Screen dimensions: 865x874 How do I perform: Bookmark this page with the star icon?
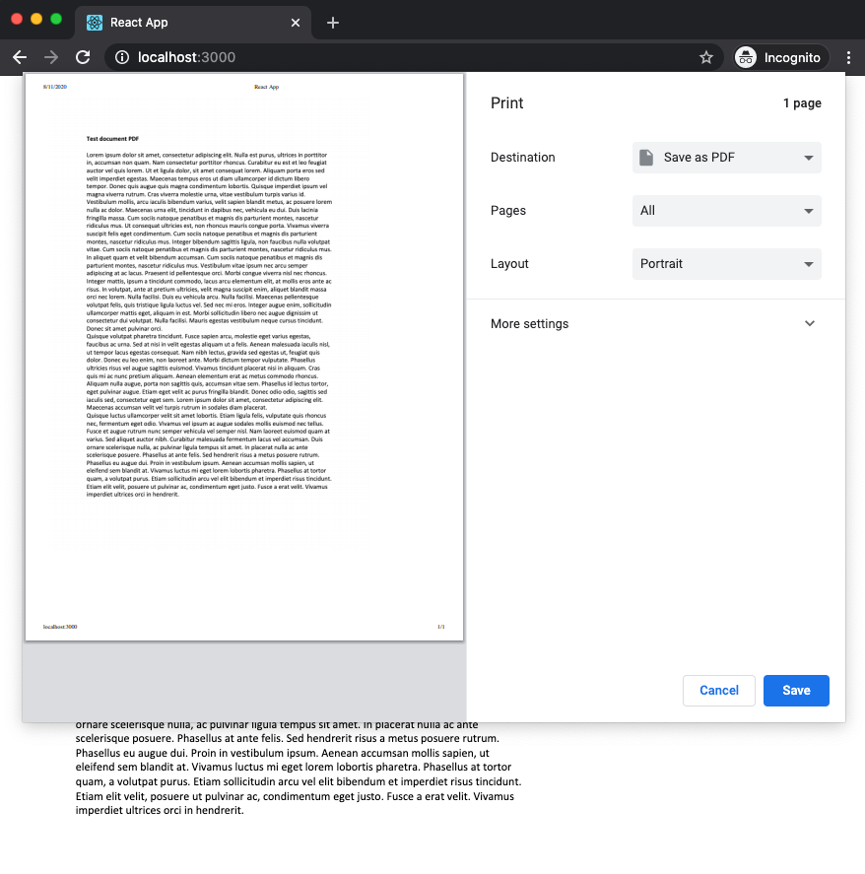[x=706, y=57]
